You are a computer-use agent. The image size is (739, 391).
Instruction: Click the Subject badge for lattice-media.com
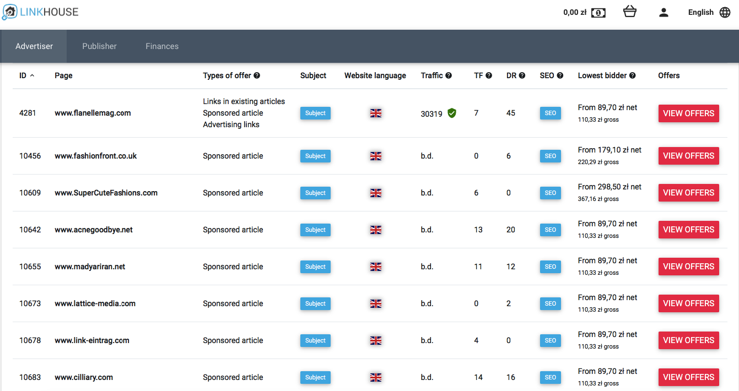pos(315,303)
